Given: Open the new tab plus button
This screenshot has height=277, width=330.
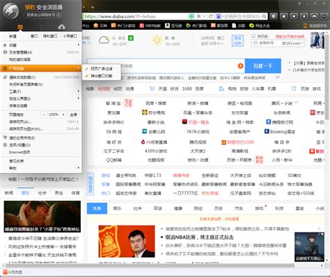Looking at the screenshot, I should tap(93, 8).
